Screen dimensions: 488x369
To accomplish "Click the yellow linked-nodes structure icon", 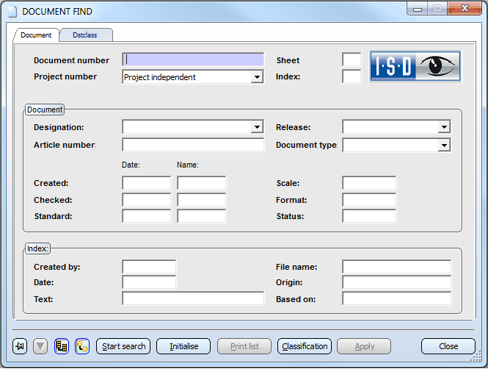I will 82,346.
